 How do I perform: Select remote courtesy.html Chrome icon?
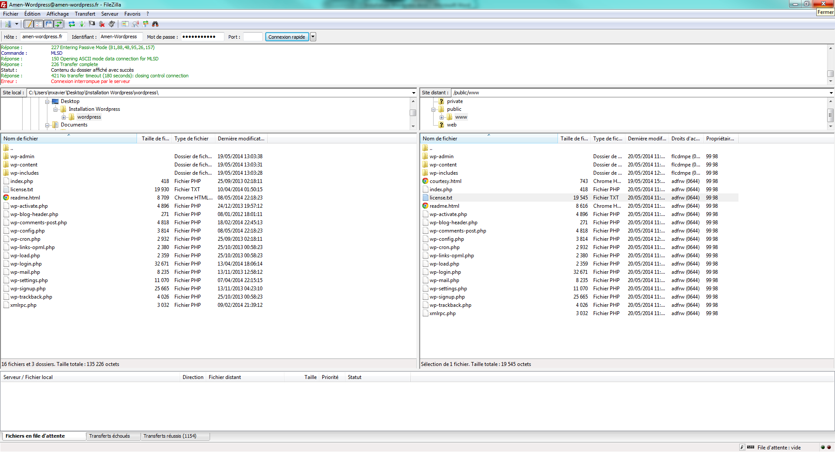click(x=425, y=181)
